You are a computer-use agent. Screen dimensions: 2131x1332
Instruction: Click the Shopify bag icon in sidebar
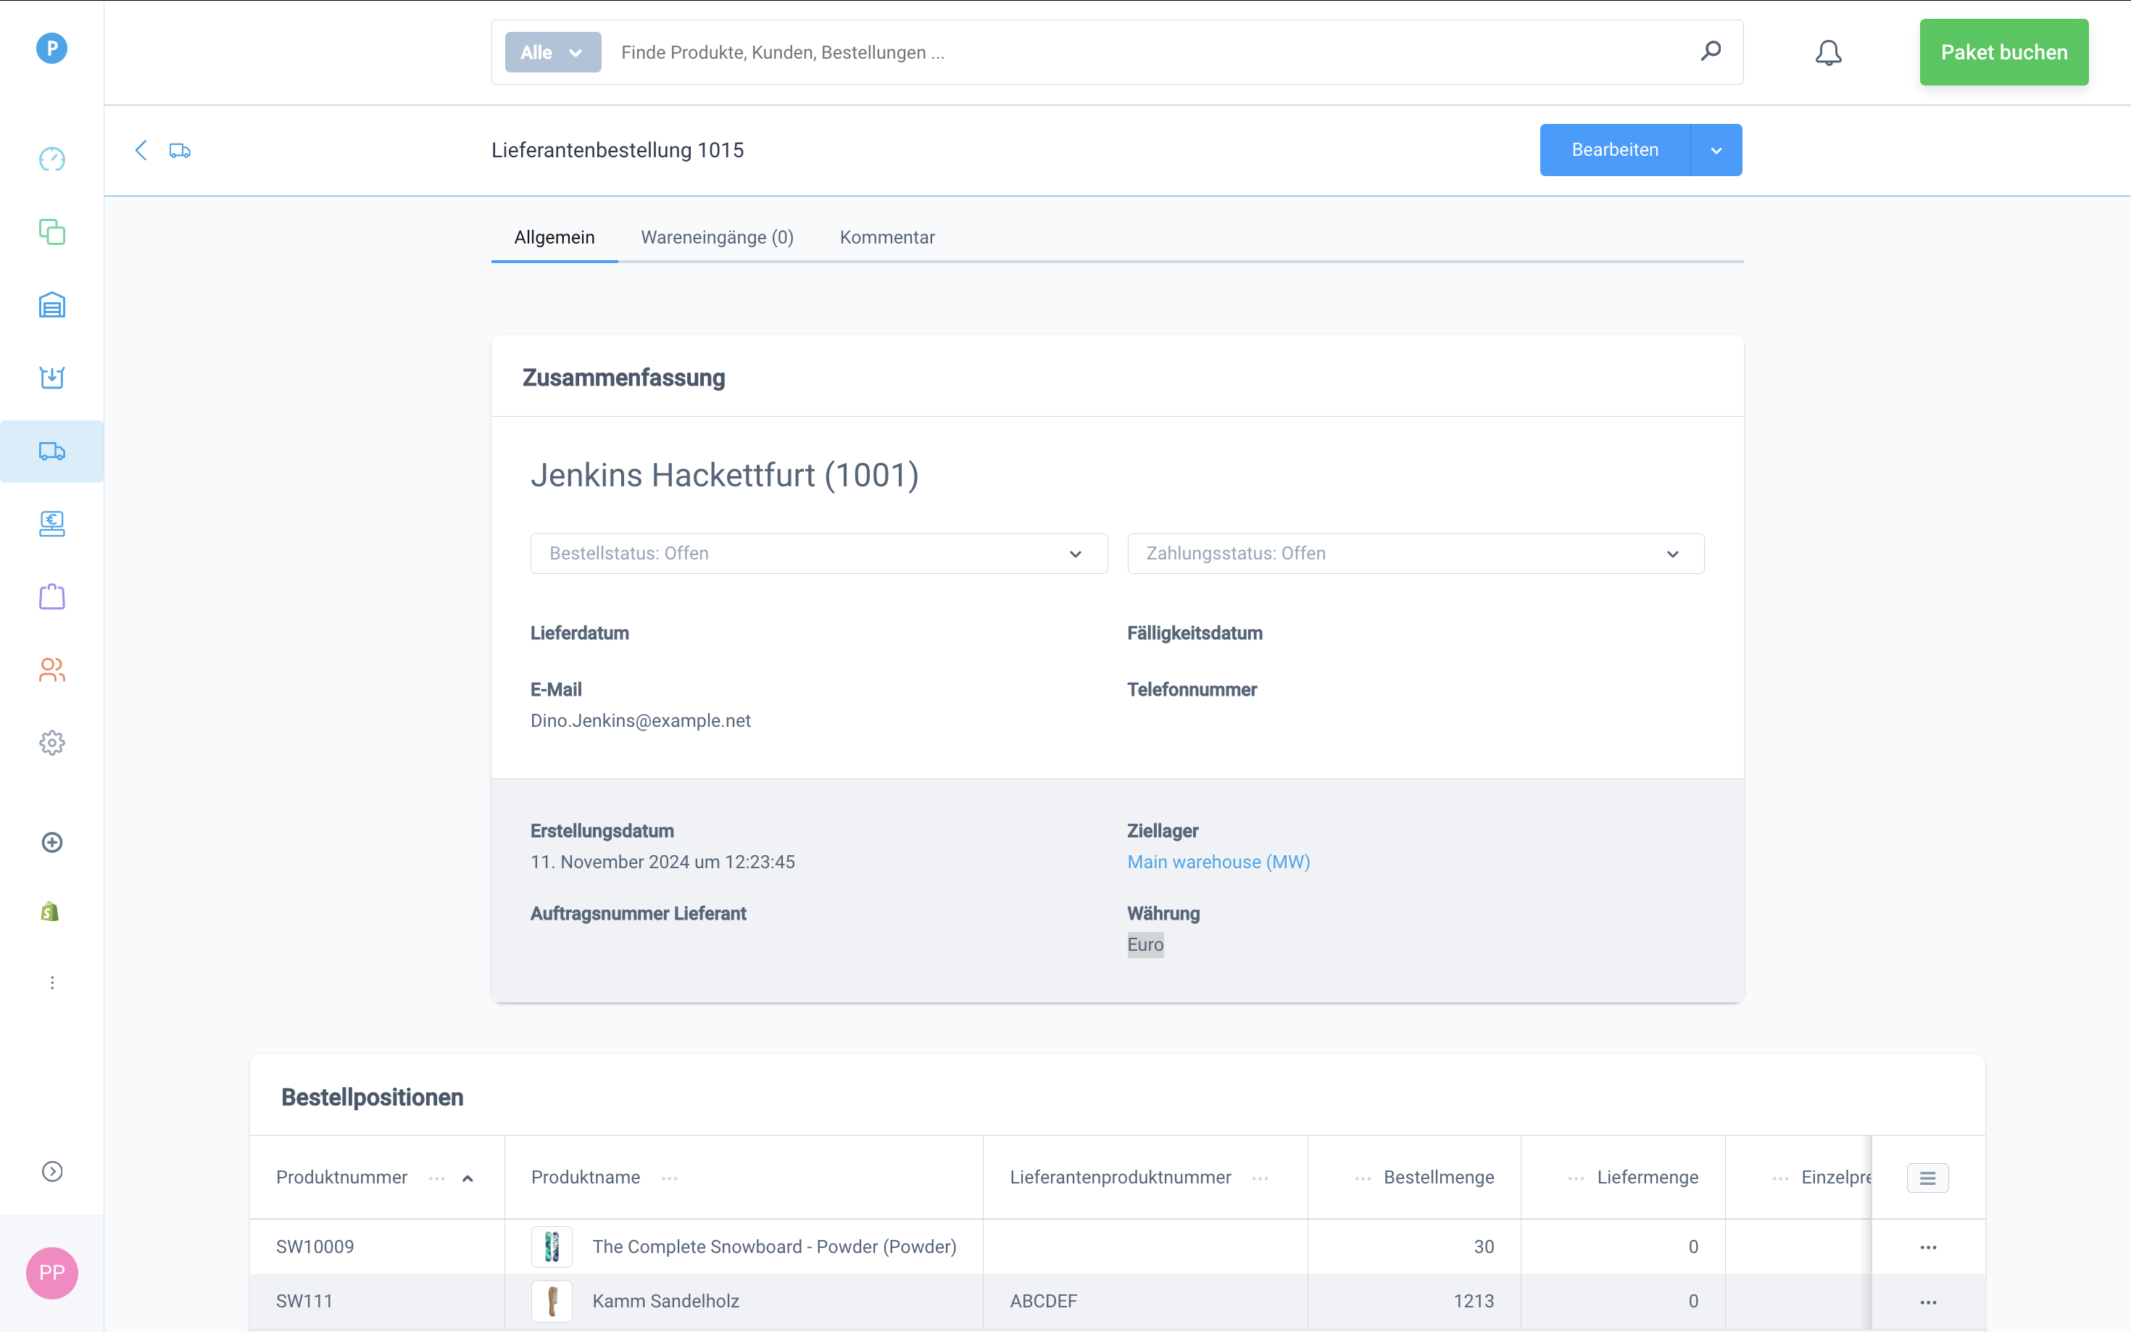[x=50, y=912]
